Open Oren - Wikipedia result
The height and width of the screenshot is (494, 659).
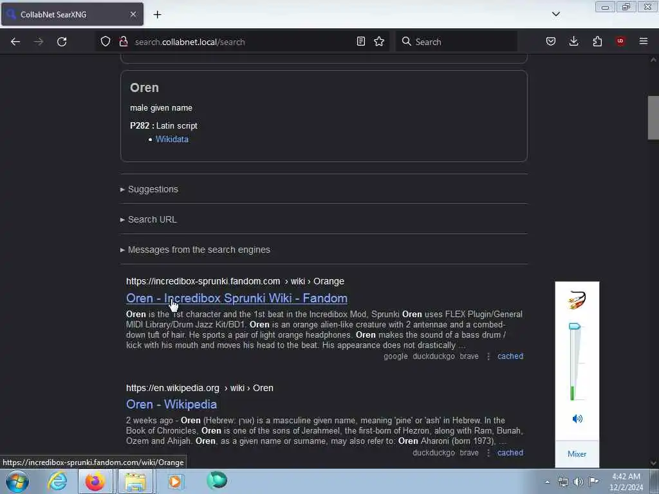171,404
